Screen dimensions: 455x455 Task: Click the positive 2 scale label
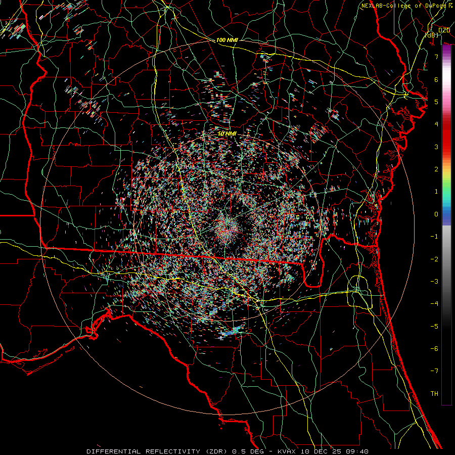coord(436,169)
